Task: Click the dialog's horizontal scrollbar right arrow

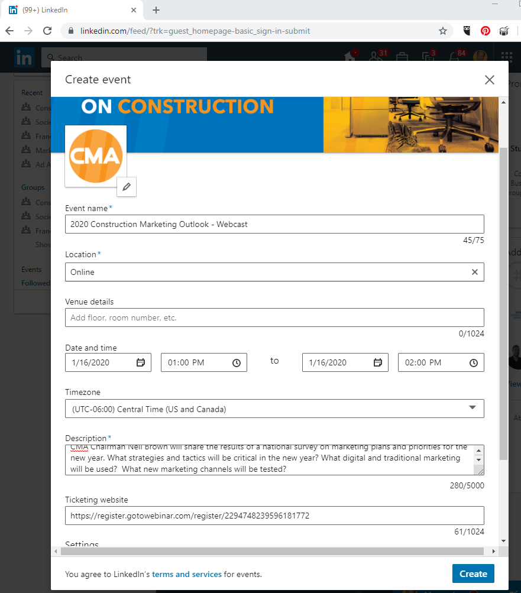Action: 493,552
